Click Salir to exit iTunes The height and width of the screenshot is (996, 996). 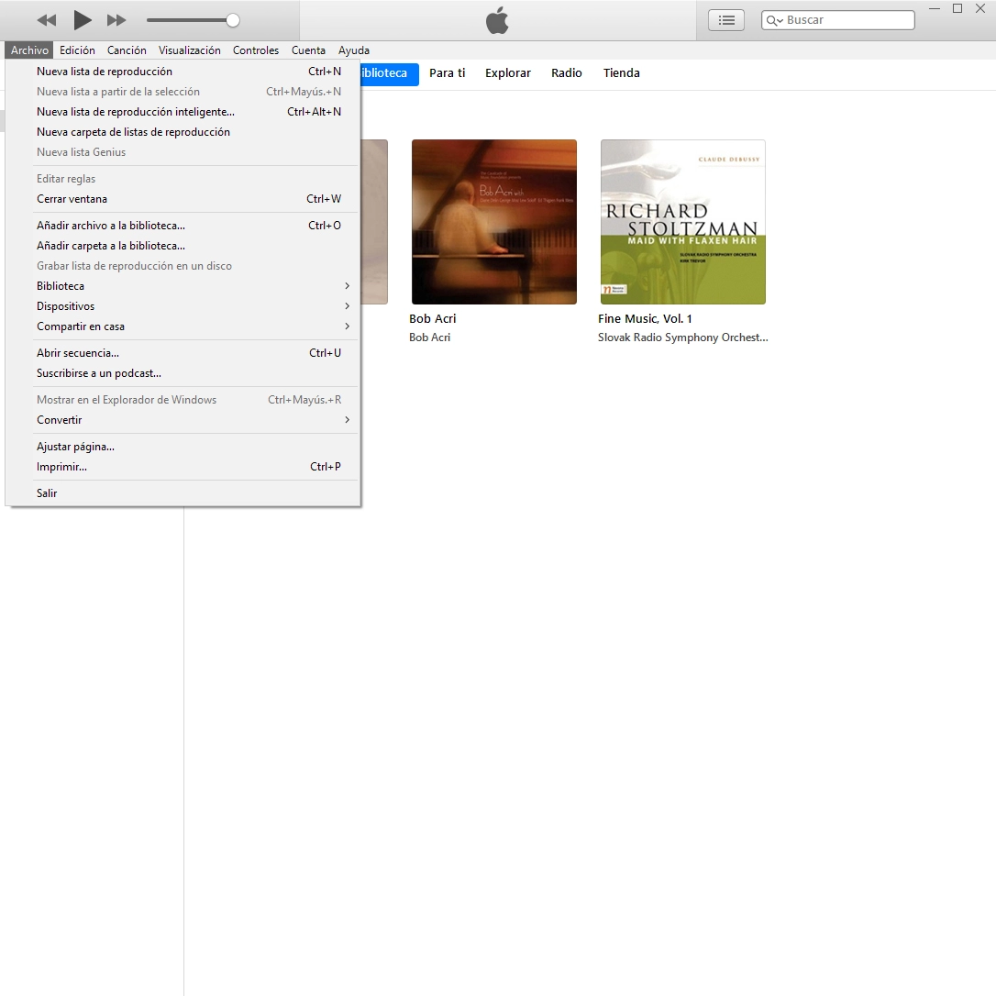pyautogui.click(x=47, y=493)
